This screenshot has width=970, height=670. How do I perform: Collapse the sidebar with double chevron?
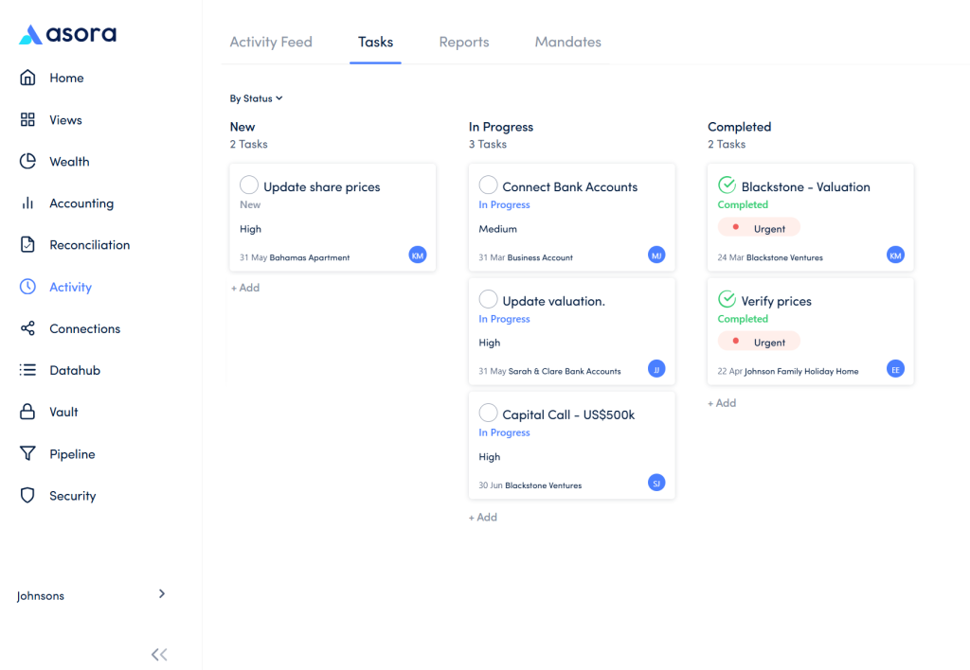pos(159,654)
